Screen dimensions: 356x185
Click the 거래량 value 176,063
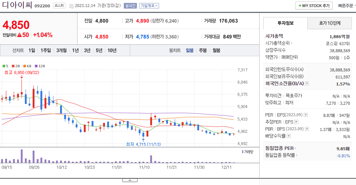[x=228, y=21]
